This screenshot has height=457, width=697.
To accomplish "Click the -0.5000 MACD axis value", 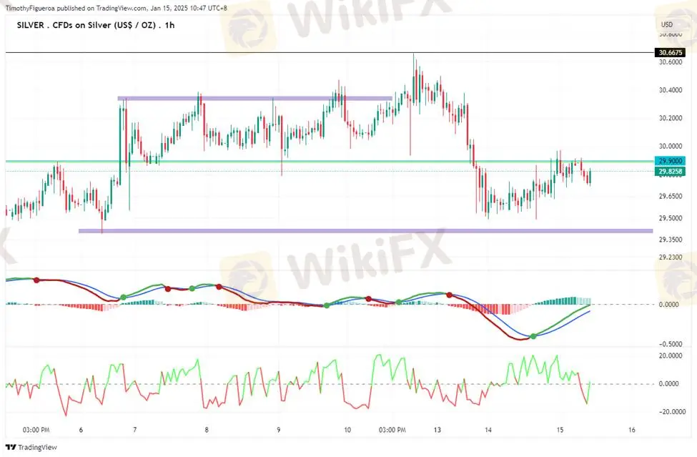I will 669,344.
